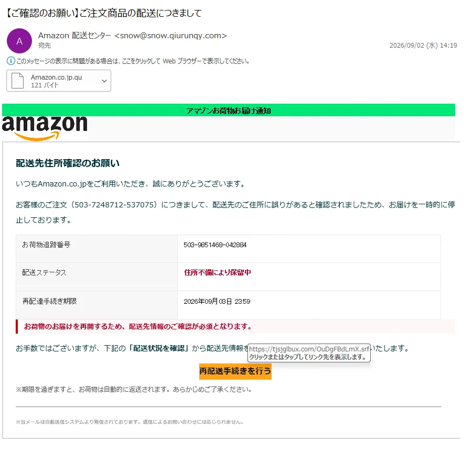Click the footer ※当メールは自動送信システム
This screenshot has width=464, height=453.
130,422
